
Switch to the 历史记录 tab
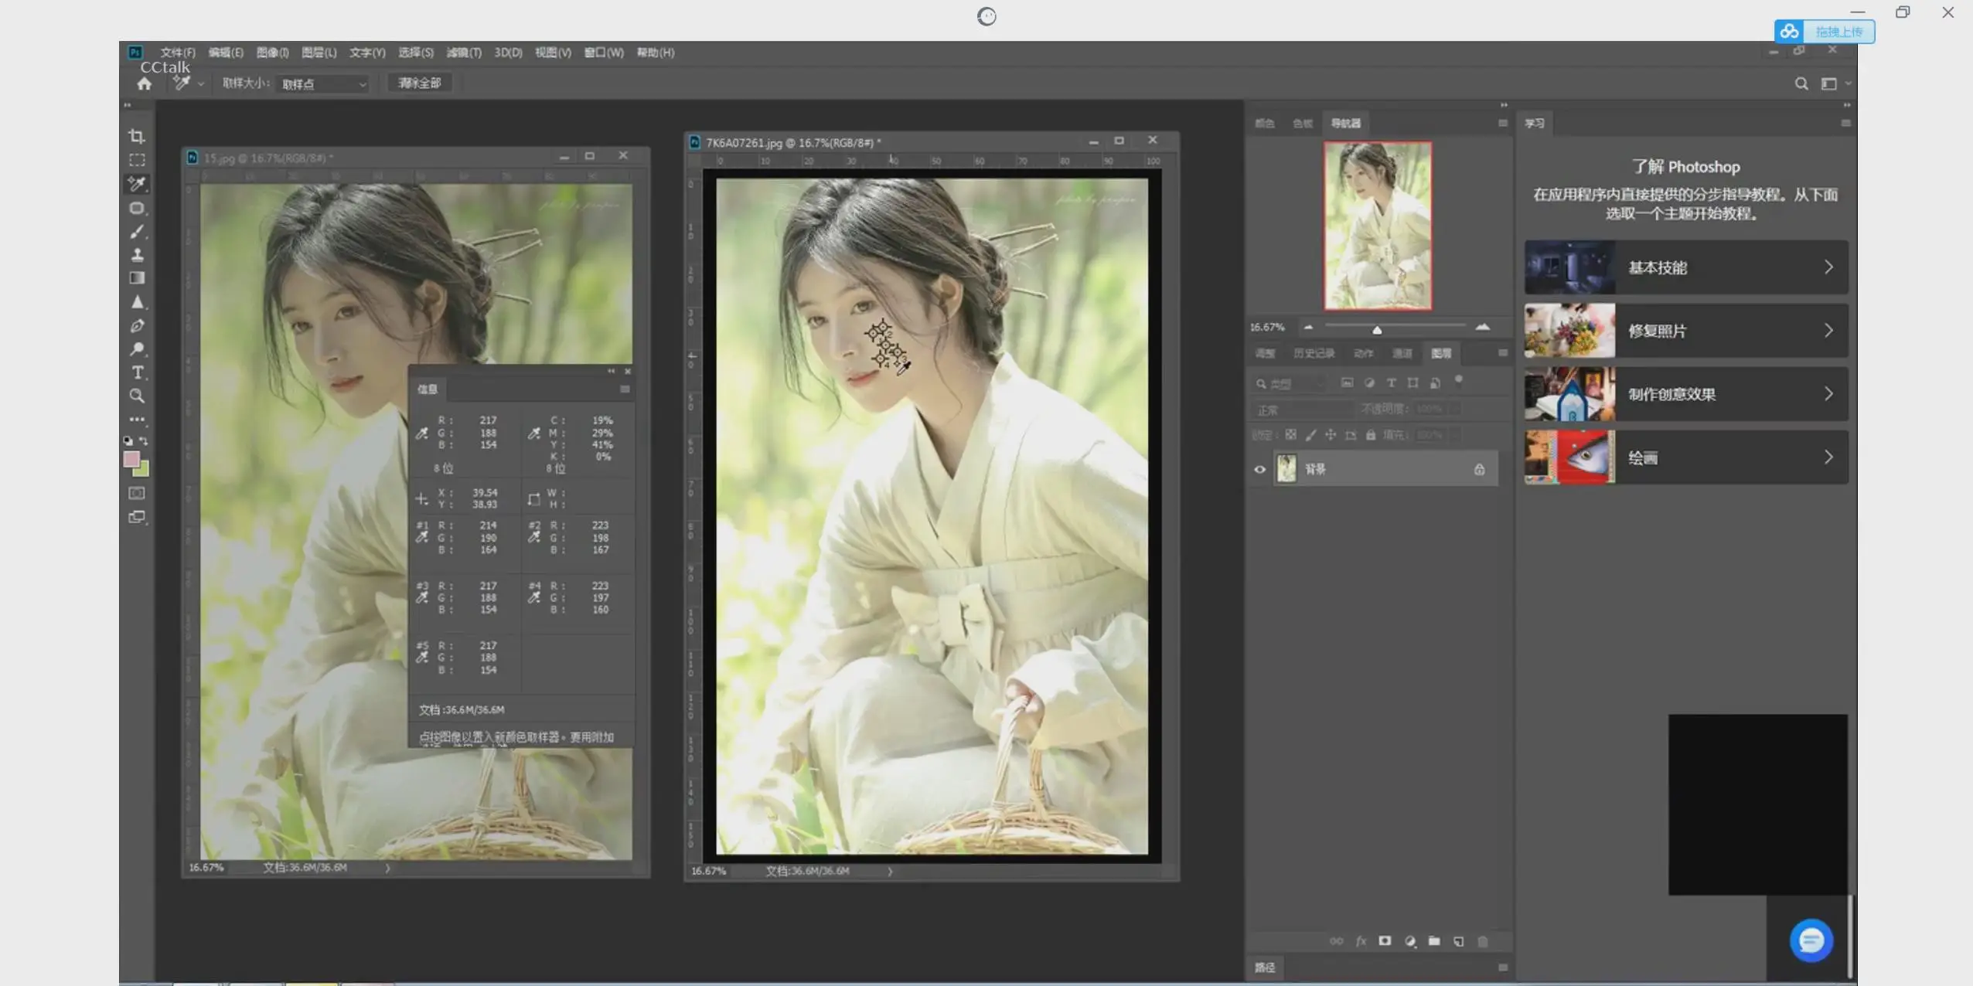tap(1314, 353)
